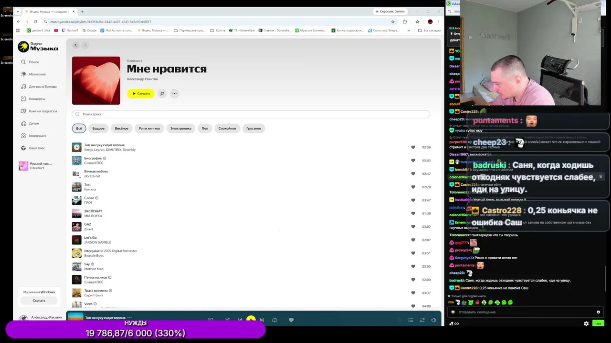Open current track options in player bar
Viewport: 611px width, 343px height.
click(x=129, y=318)
